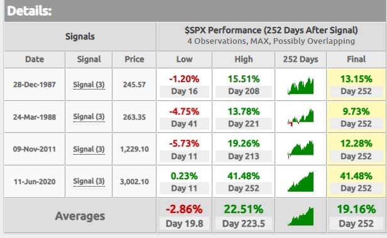
Task: Open the 24-Mar-1988 sparkline chart thumbnail
Action: pyautogui.click(x=300, y=118)
